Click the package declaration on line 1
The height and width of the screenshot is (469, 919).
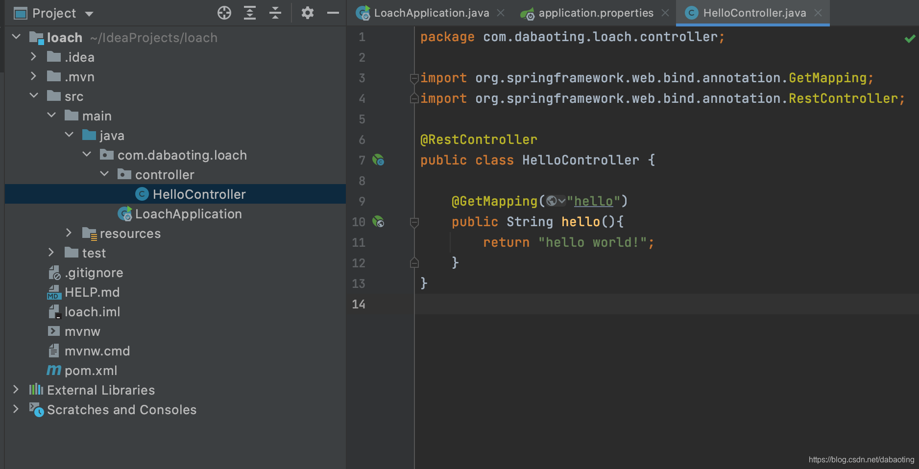(x=573, y=37)
